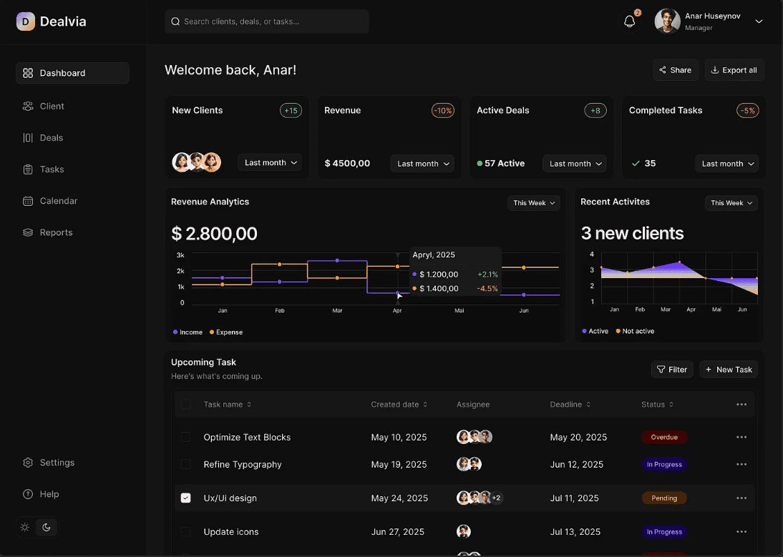This screenshot has width=783, height=557.
Task: Sort the table by Deadline column
Action: 570,404
